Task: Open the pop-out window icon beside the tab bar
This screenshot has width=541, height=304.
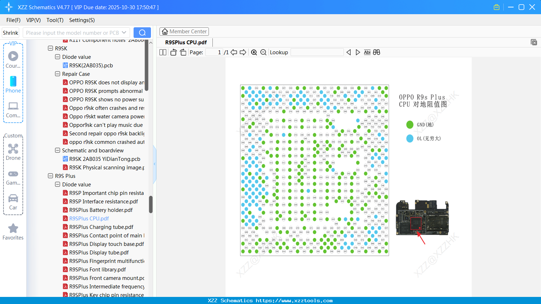Action: [534, 42]
